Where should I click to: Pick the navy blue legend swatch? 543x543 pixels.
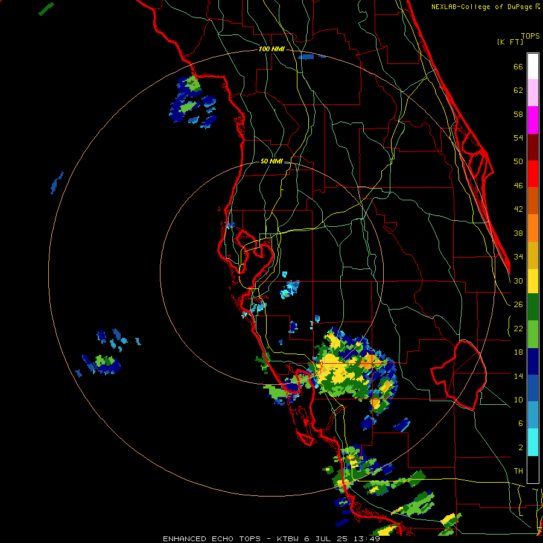(x=533, y=361)
